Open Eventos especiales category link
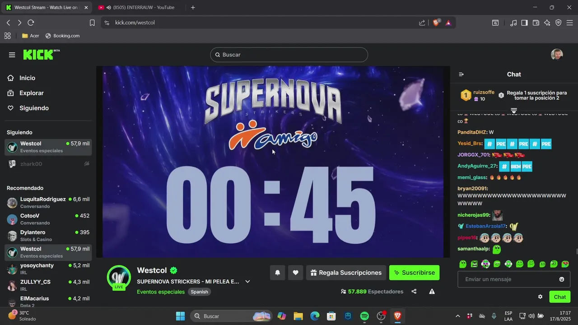The height and width of the screenshot is (325, 578). [x=161, y=292]
